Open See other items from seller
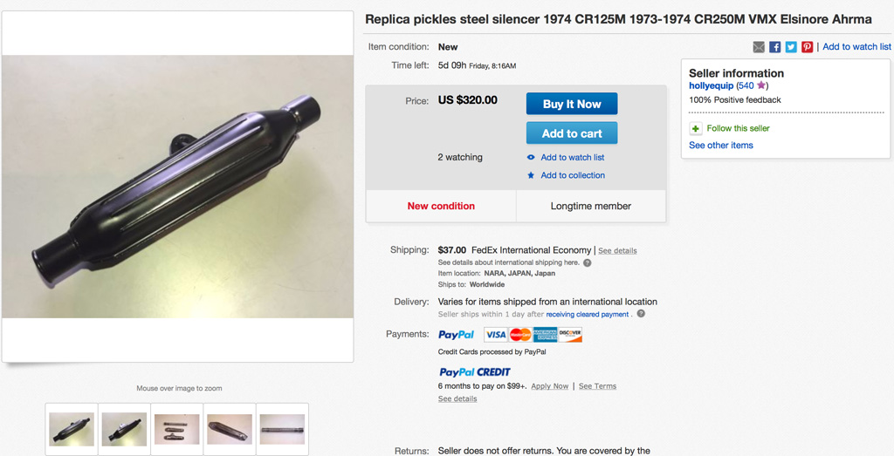 (720, 146)
